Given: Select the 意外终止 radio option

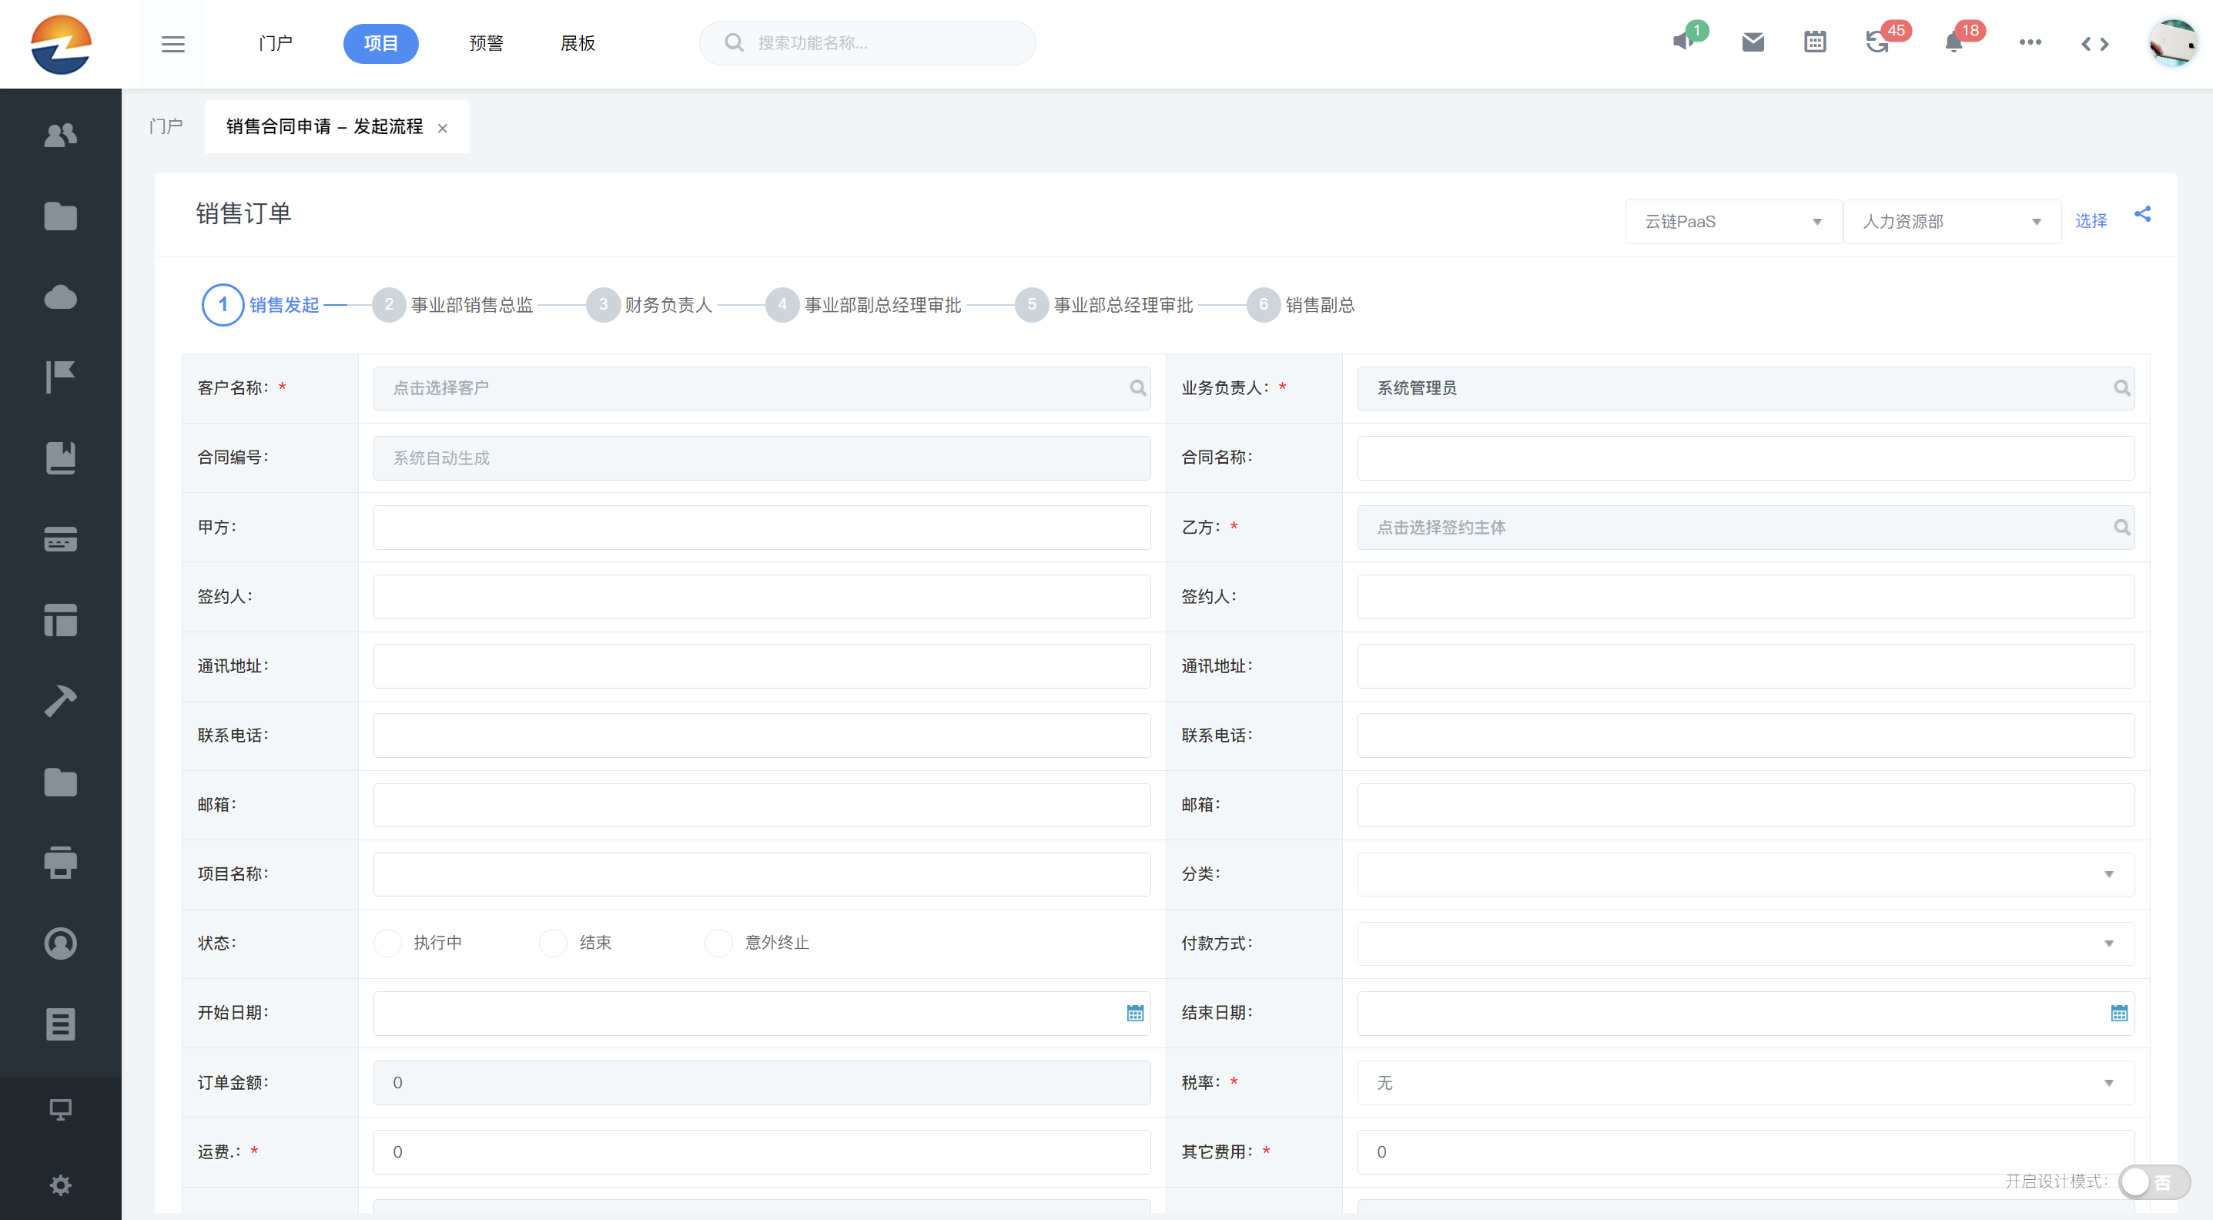Looking at the screenshot, I should pyautogui.click(x=718, y=943).
